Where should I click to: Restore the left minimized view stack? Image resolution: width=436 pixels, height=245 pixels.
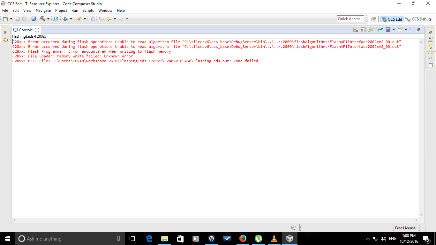point(5,32)
